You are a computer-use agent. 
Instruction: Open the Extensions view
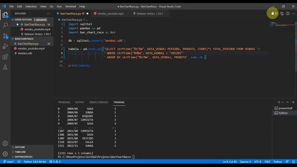(x=5, y=57)
